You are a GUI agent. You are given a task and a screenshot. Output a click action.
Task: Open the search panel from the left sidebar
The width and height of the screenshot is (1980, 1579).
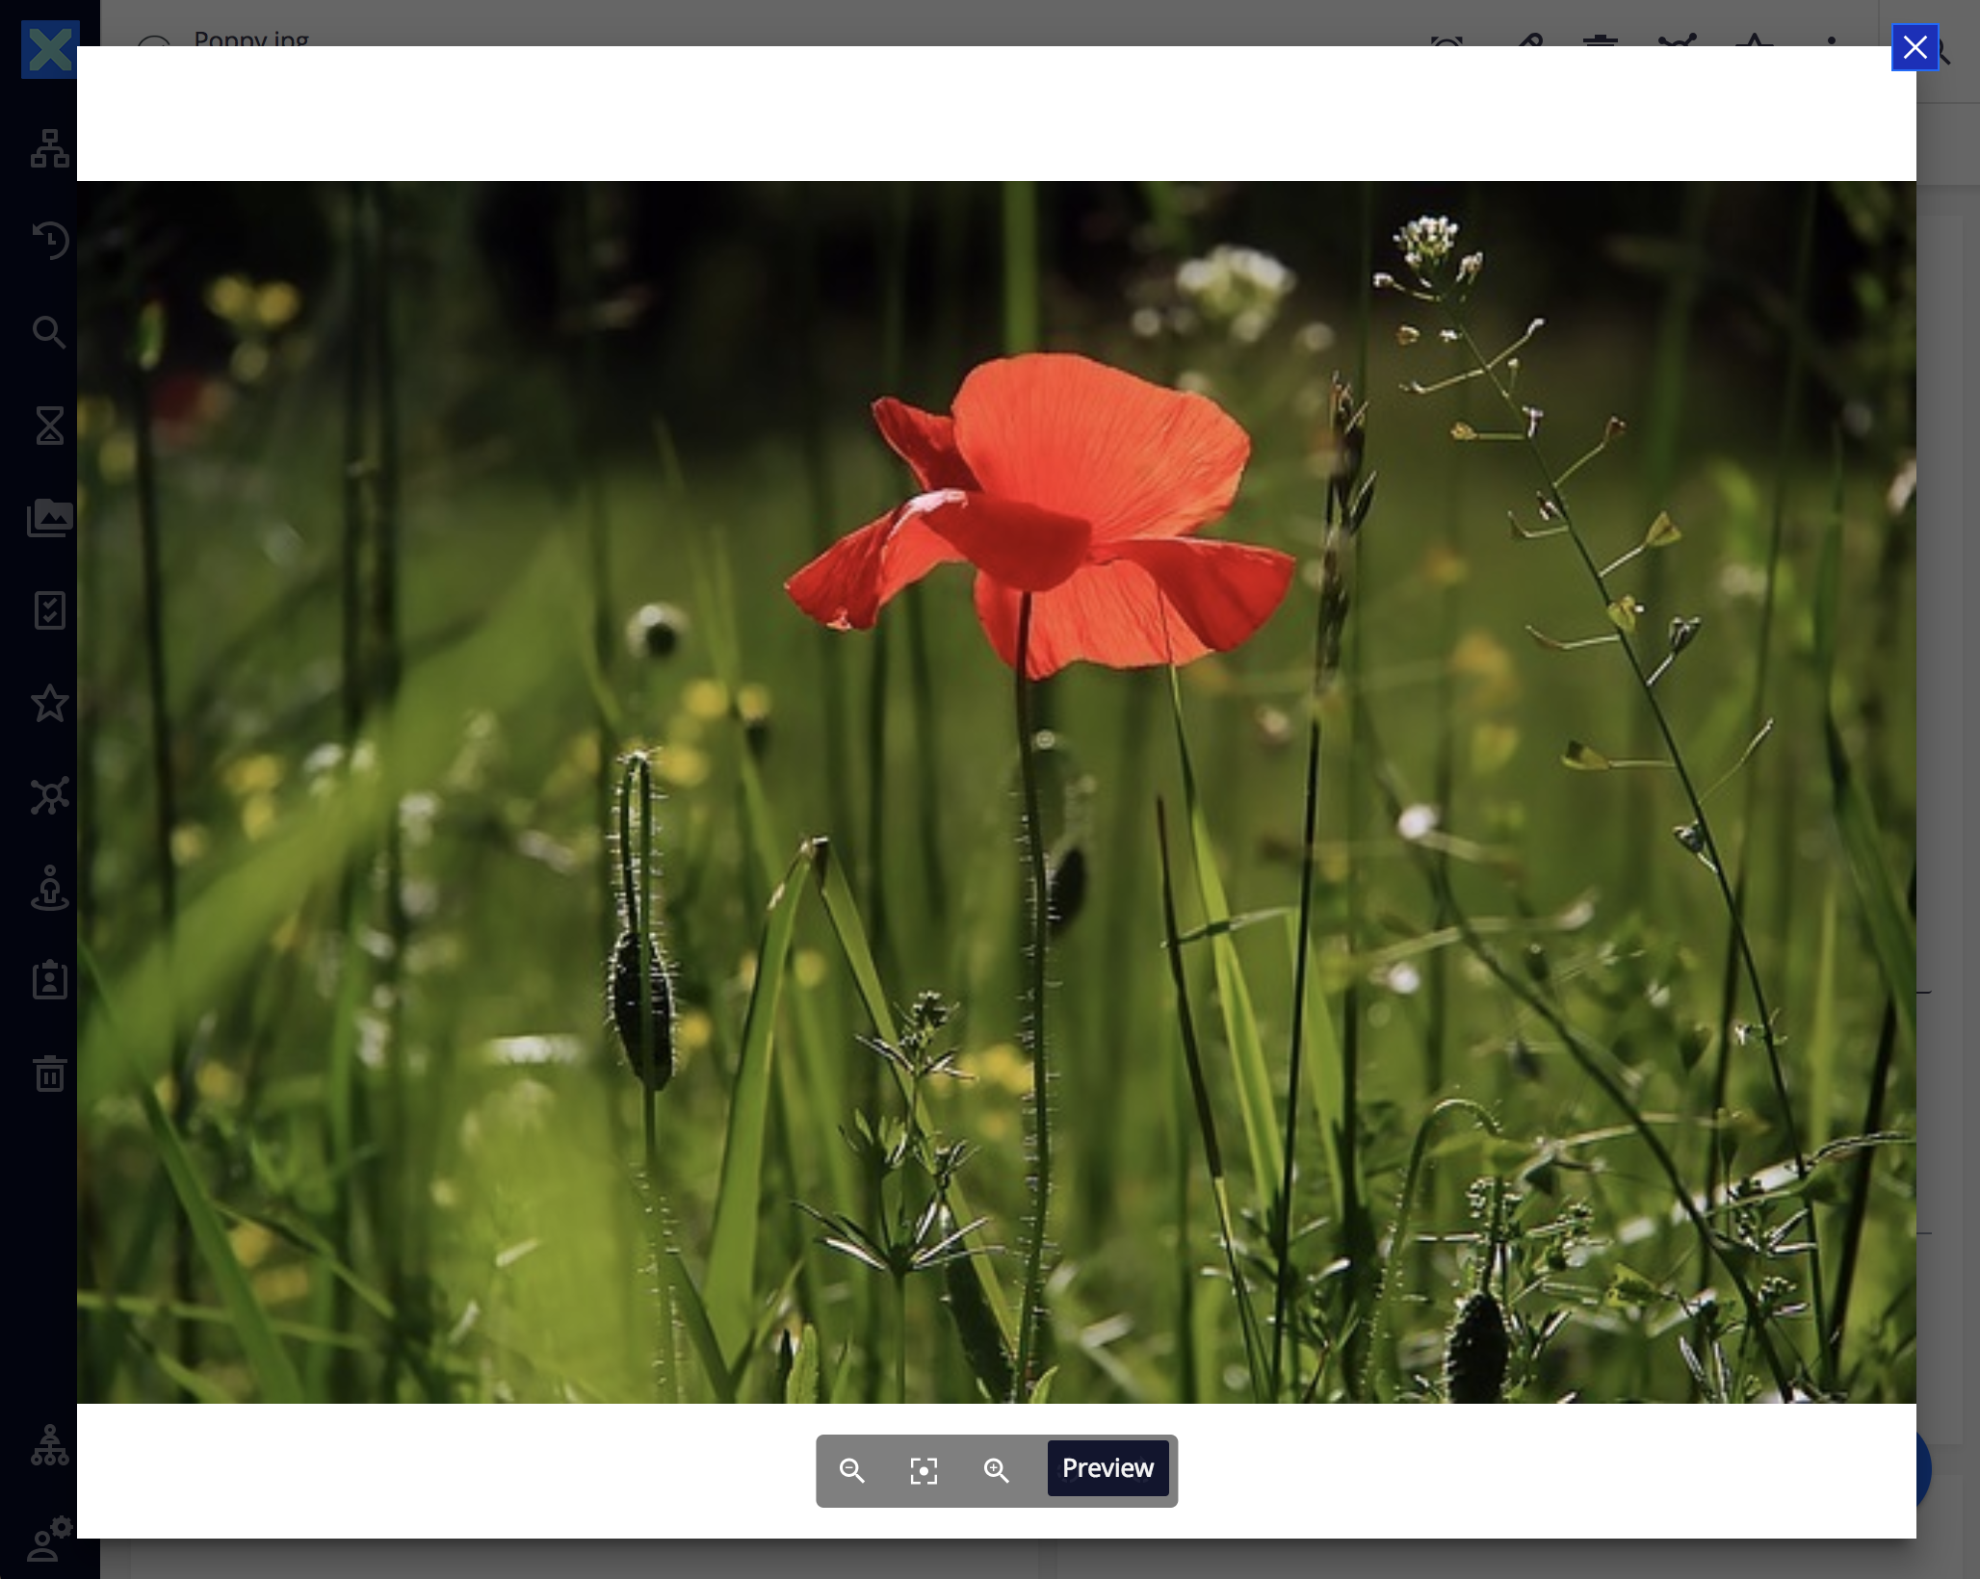point(50,332)
